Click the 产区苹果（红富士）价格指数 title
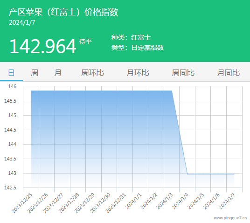The image size is (250, 223). click(x=63, y=12)
